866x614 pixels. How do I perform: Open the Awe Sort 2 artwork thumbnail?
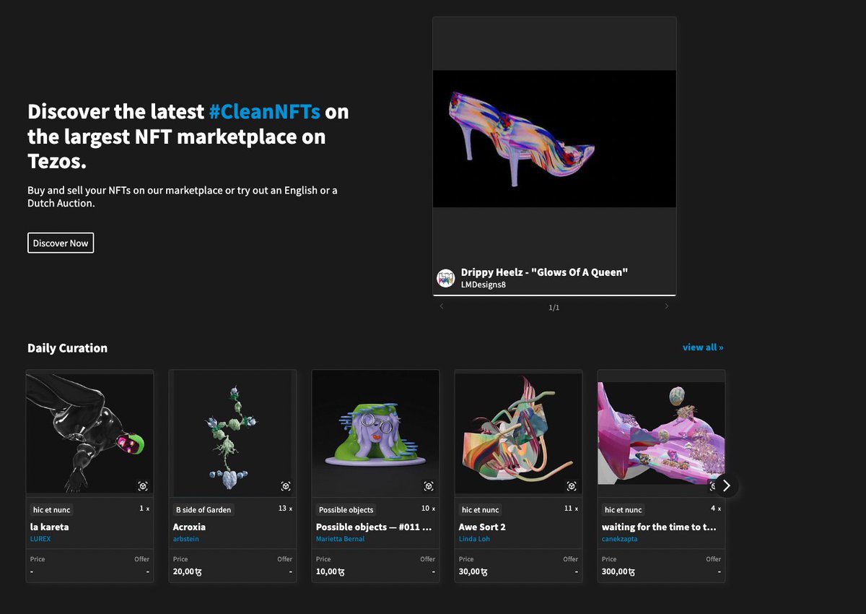click(518, 433)
